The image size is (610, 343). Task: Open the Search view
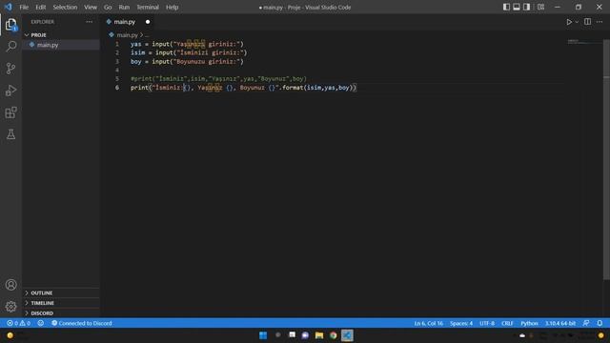pos(10,47)
